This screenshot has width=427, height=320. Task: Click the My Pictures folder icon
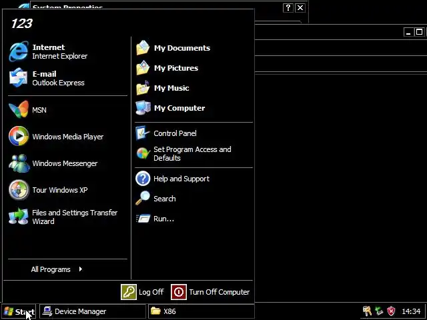tap(143, 68)
